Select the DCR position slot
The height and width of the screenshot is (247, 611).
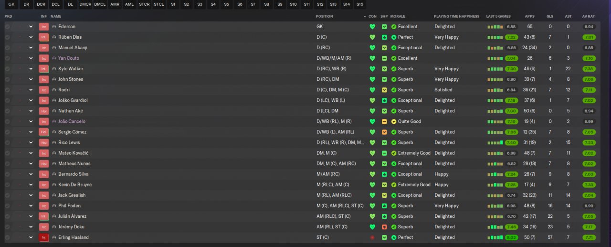pyautogui.click(x=41, y=4)
